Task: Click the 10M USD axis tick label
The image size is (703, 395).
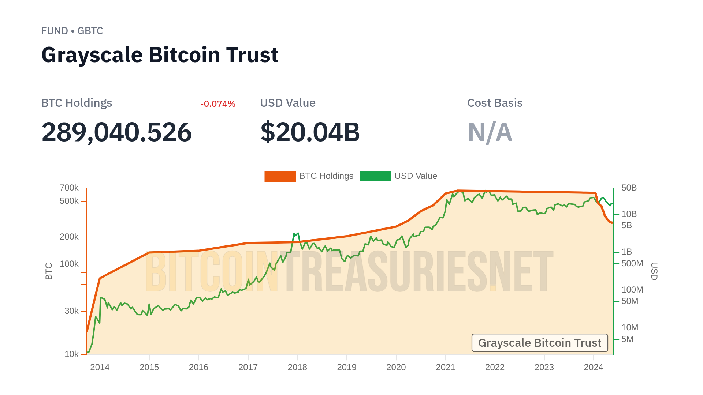Action: pyautogui.click(x=630, y=327)
